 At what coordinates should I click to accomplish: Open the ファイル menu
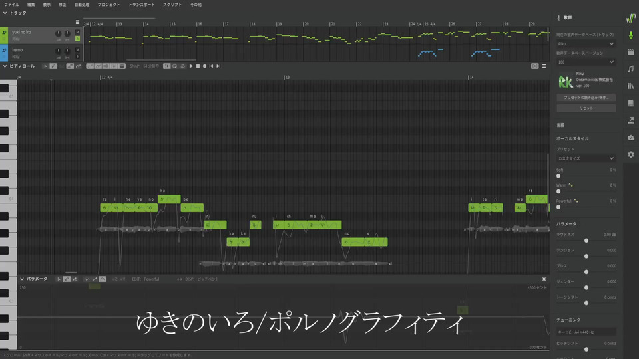coord(12,5)
